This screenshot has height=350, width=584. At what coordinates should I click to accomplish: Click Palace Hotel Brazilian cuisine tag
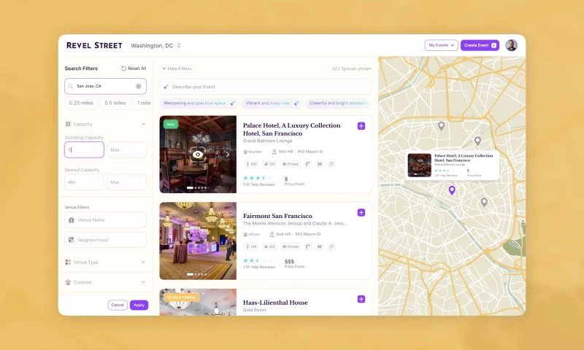pos(253,152)
